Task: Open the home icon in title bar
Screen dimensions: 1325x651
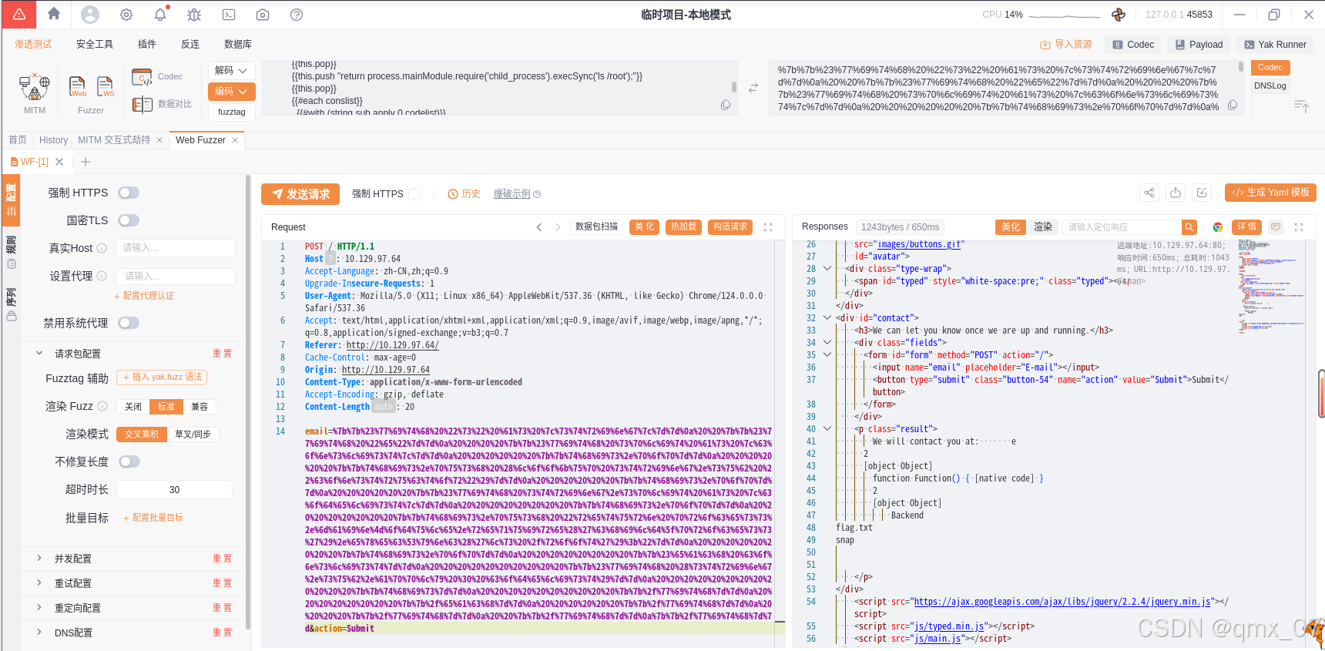Action: coord(54,14)
